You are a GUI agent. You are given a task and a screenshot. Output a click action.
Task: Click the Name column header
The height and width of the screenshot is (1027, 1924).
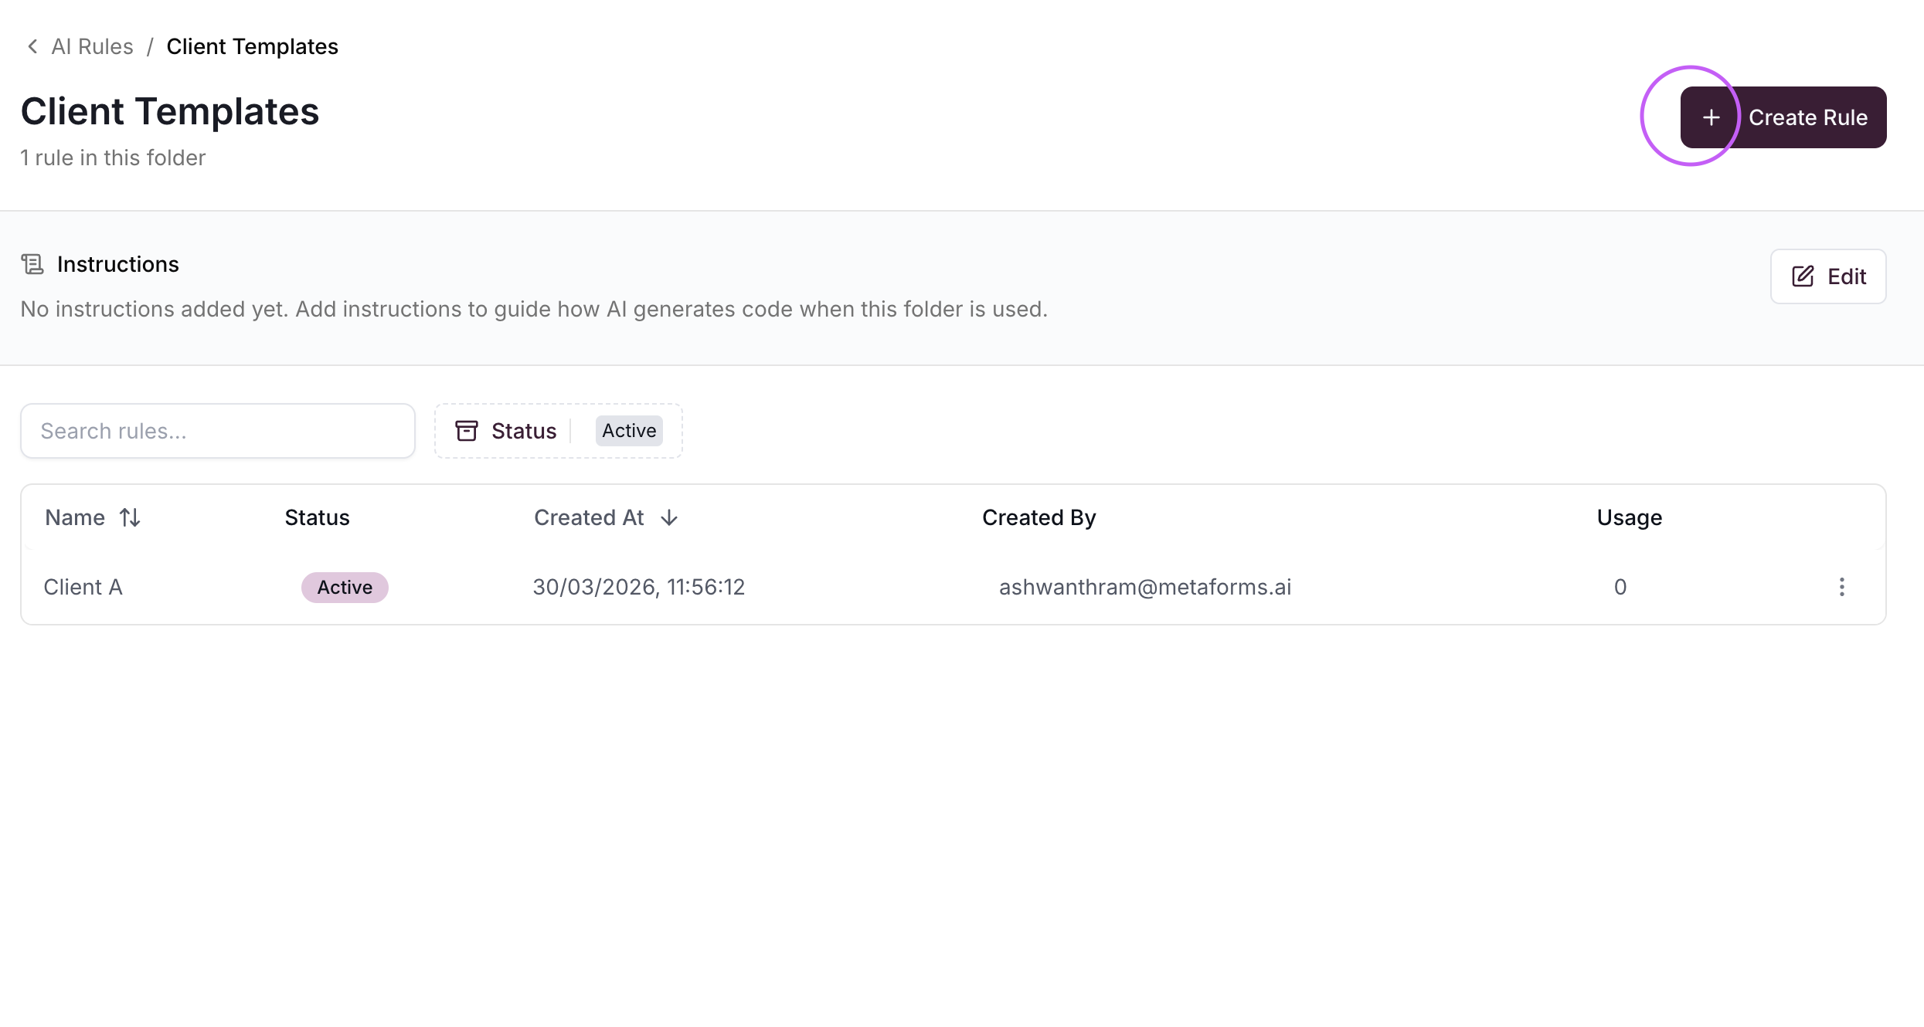click(75, 517)
